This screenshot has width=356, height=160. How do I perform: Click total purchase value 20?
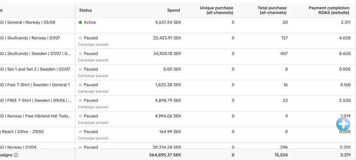tap(285, 22)
